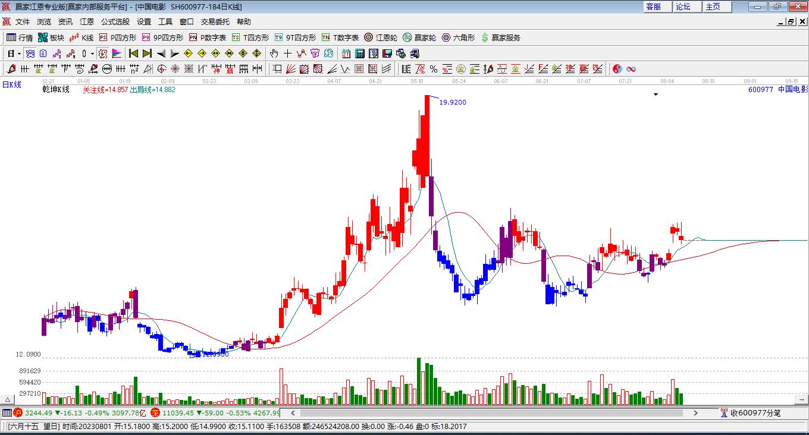
Task: Open the T数字表 time number table
Action: click(x=340, y=37)
